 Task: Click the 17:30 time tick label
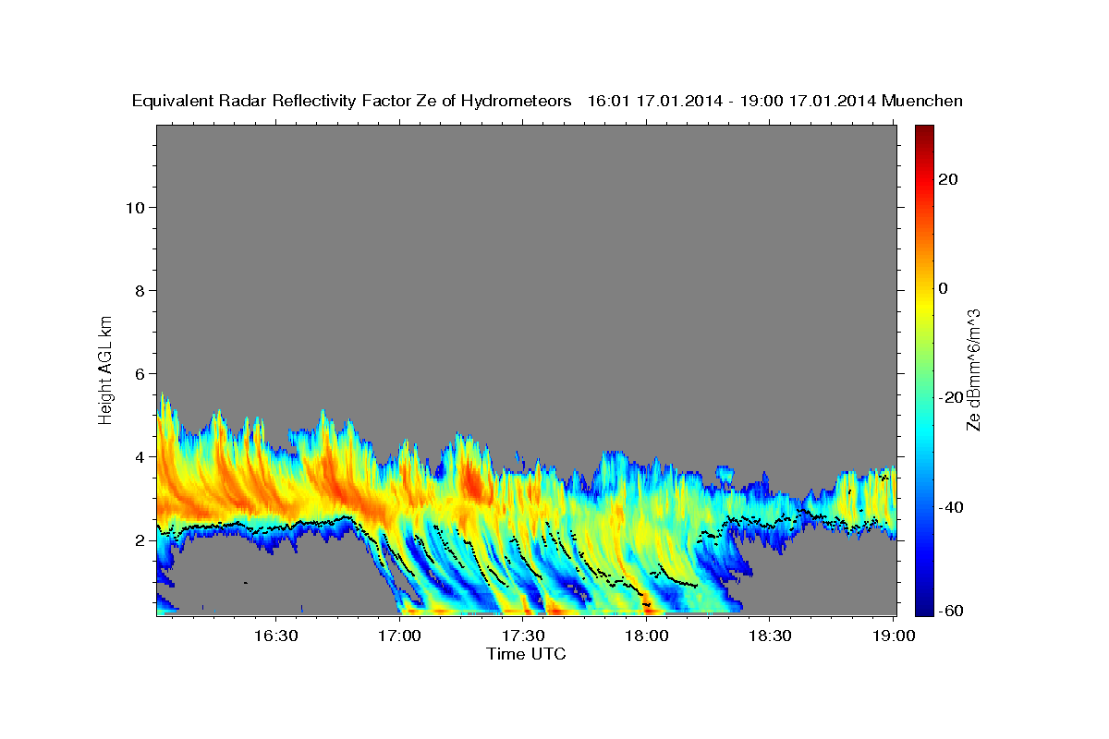coord(523,636)
